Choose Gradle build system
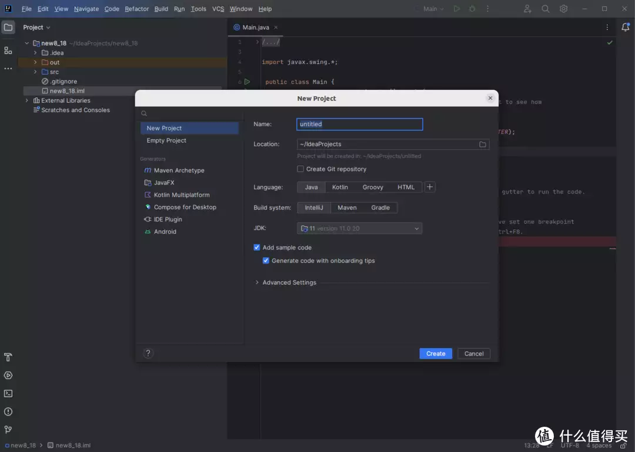Screen dimensions: 635x452 click(380, 207)
